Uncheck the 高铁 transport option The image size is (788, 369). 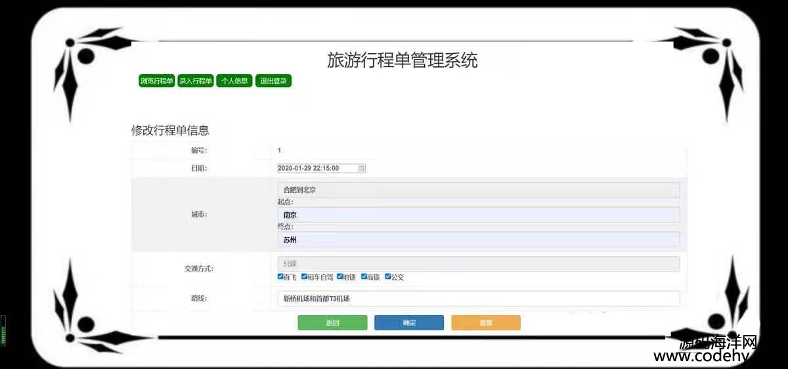pyautogui.click(x=364, y=276)
